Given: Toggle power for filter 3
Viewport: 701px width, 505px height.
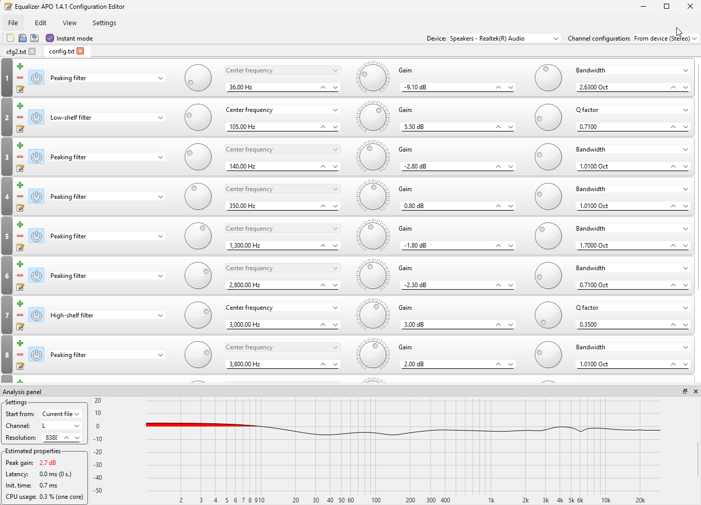Looking at the screenshot, I should [36, 157].
